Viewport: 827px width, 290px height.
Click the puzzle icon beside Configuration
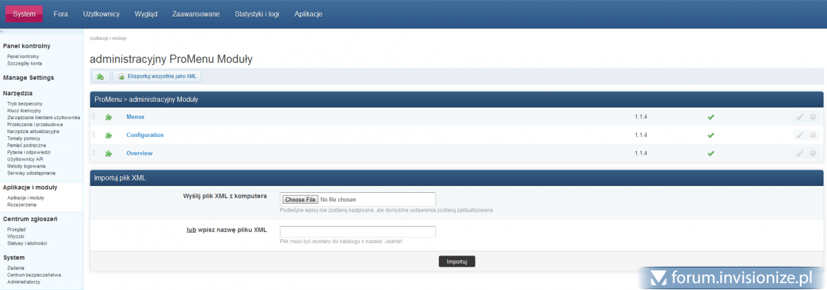click(108, 135)
